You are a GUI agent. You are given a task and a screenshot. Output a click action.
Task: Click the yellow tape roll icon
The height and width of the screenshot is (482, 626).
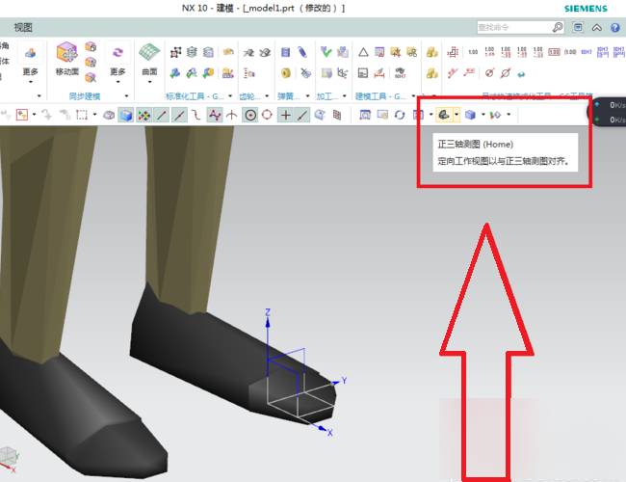[x=285, y=73]
